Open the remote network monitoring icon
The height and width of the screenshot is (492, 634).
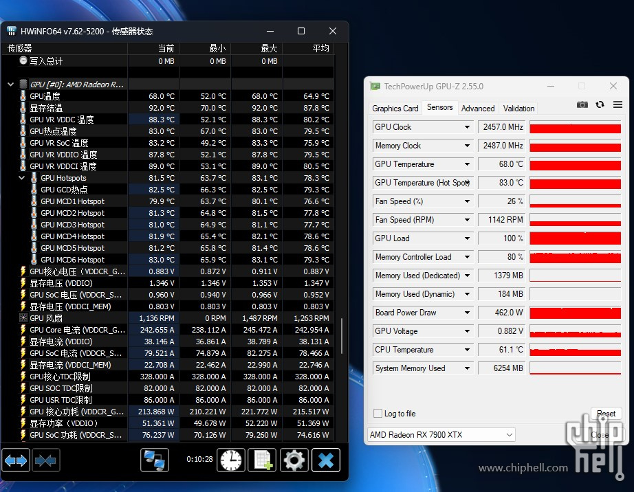tap(155, 460)
